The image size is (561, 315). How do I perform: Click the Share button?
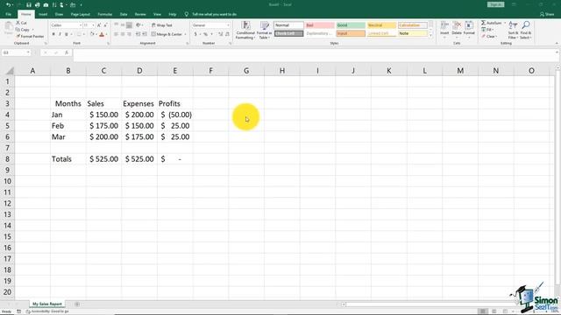point(546,14)
